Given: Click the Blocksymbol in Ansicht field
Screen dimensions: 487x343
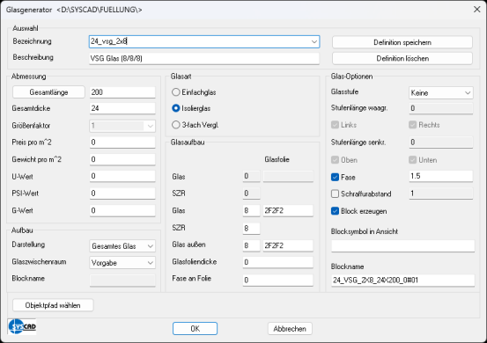Looking at the screenshot, I should tap(402, 246).
